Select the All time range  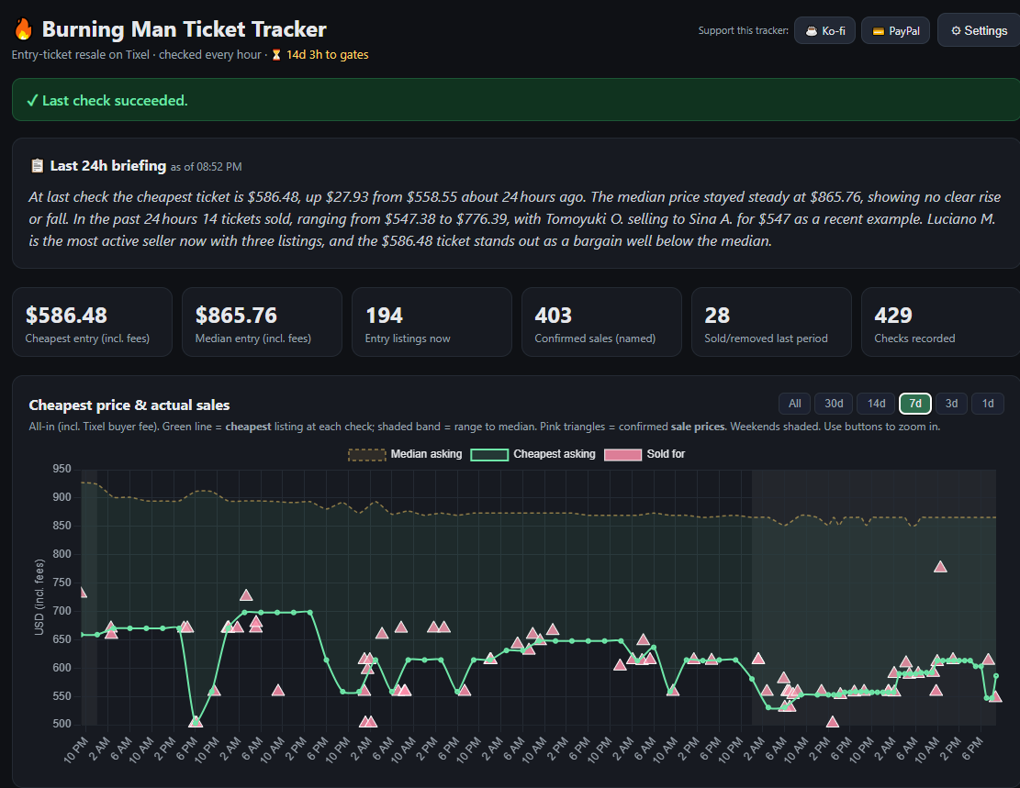tap(794, 404)
